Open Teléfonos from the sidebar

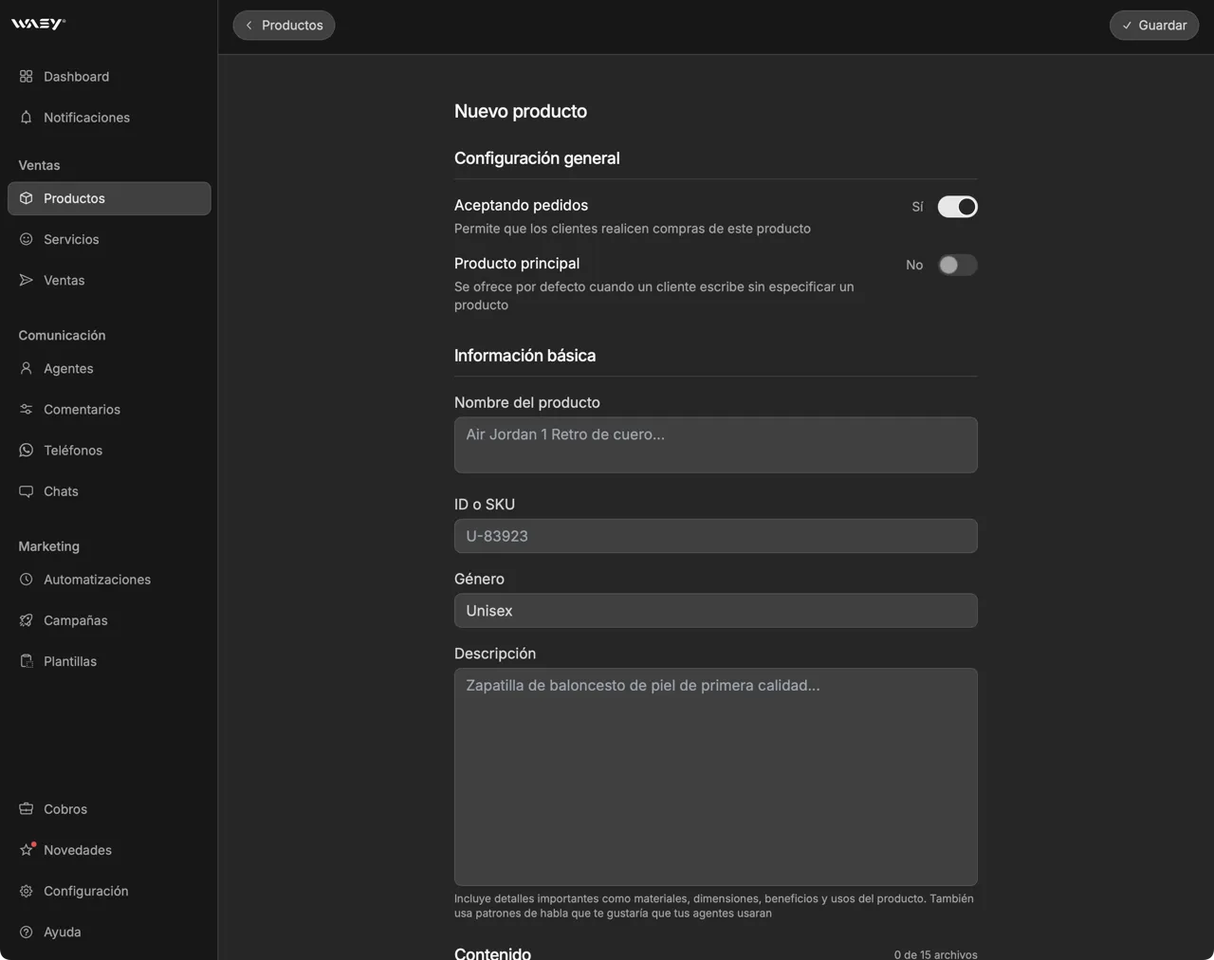pos(72,450)
